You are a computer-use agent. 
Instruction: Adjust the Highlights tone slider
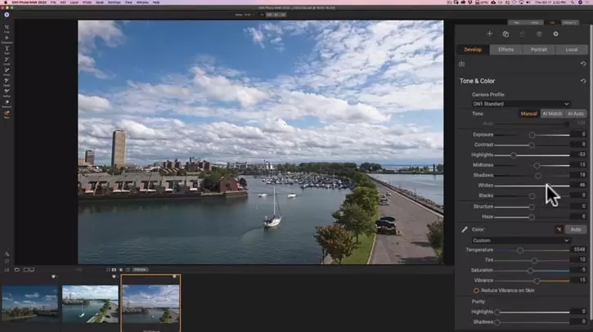coord(514,155)
